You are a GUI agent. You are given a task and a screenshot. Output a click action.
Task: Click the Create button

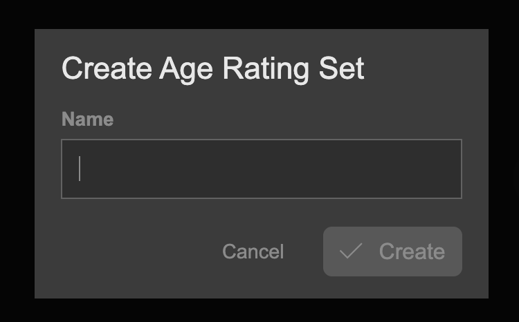392,252
